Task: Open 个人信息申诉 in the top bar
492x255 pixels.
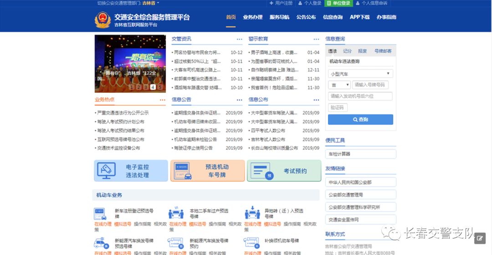Action: click(x=372, y=3)
